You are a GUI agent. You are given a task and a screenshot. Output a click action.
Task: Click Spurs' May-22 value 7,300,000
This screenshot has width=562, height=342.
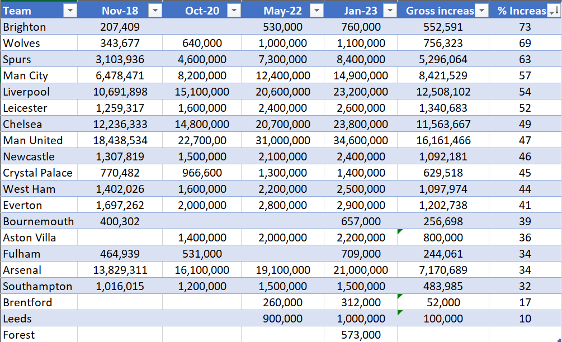[x=282, y=59]
